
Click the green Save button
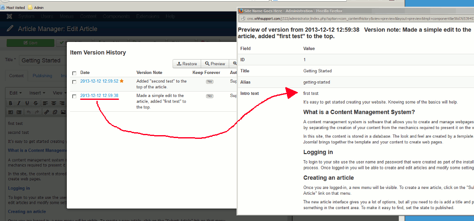coord(31,43)
